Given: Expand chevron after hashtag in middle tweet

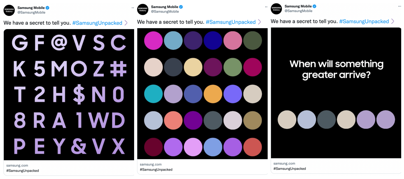Looking at the screenshot, I should 260,22.
